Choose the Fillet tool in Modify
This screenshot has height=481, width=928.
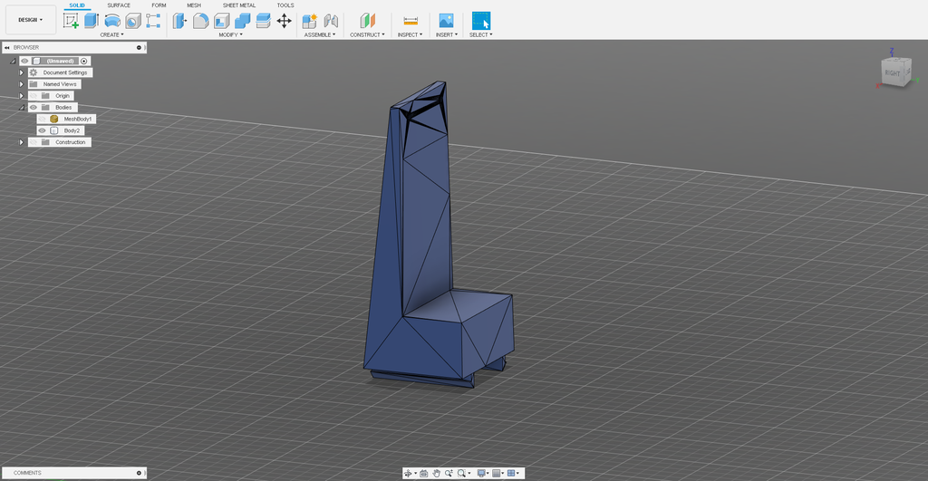tap(200, 21)
